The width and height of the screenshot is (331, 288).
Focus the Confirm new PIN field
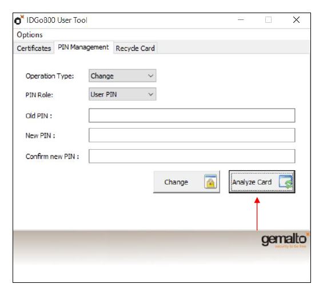(x=192, y=156)
